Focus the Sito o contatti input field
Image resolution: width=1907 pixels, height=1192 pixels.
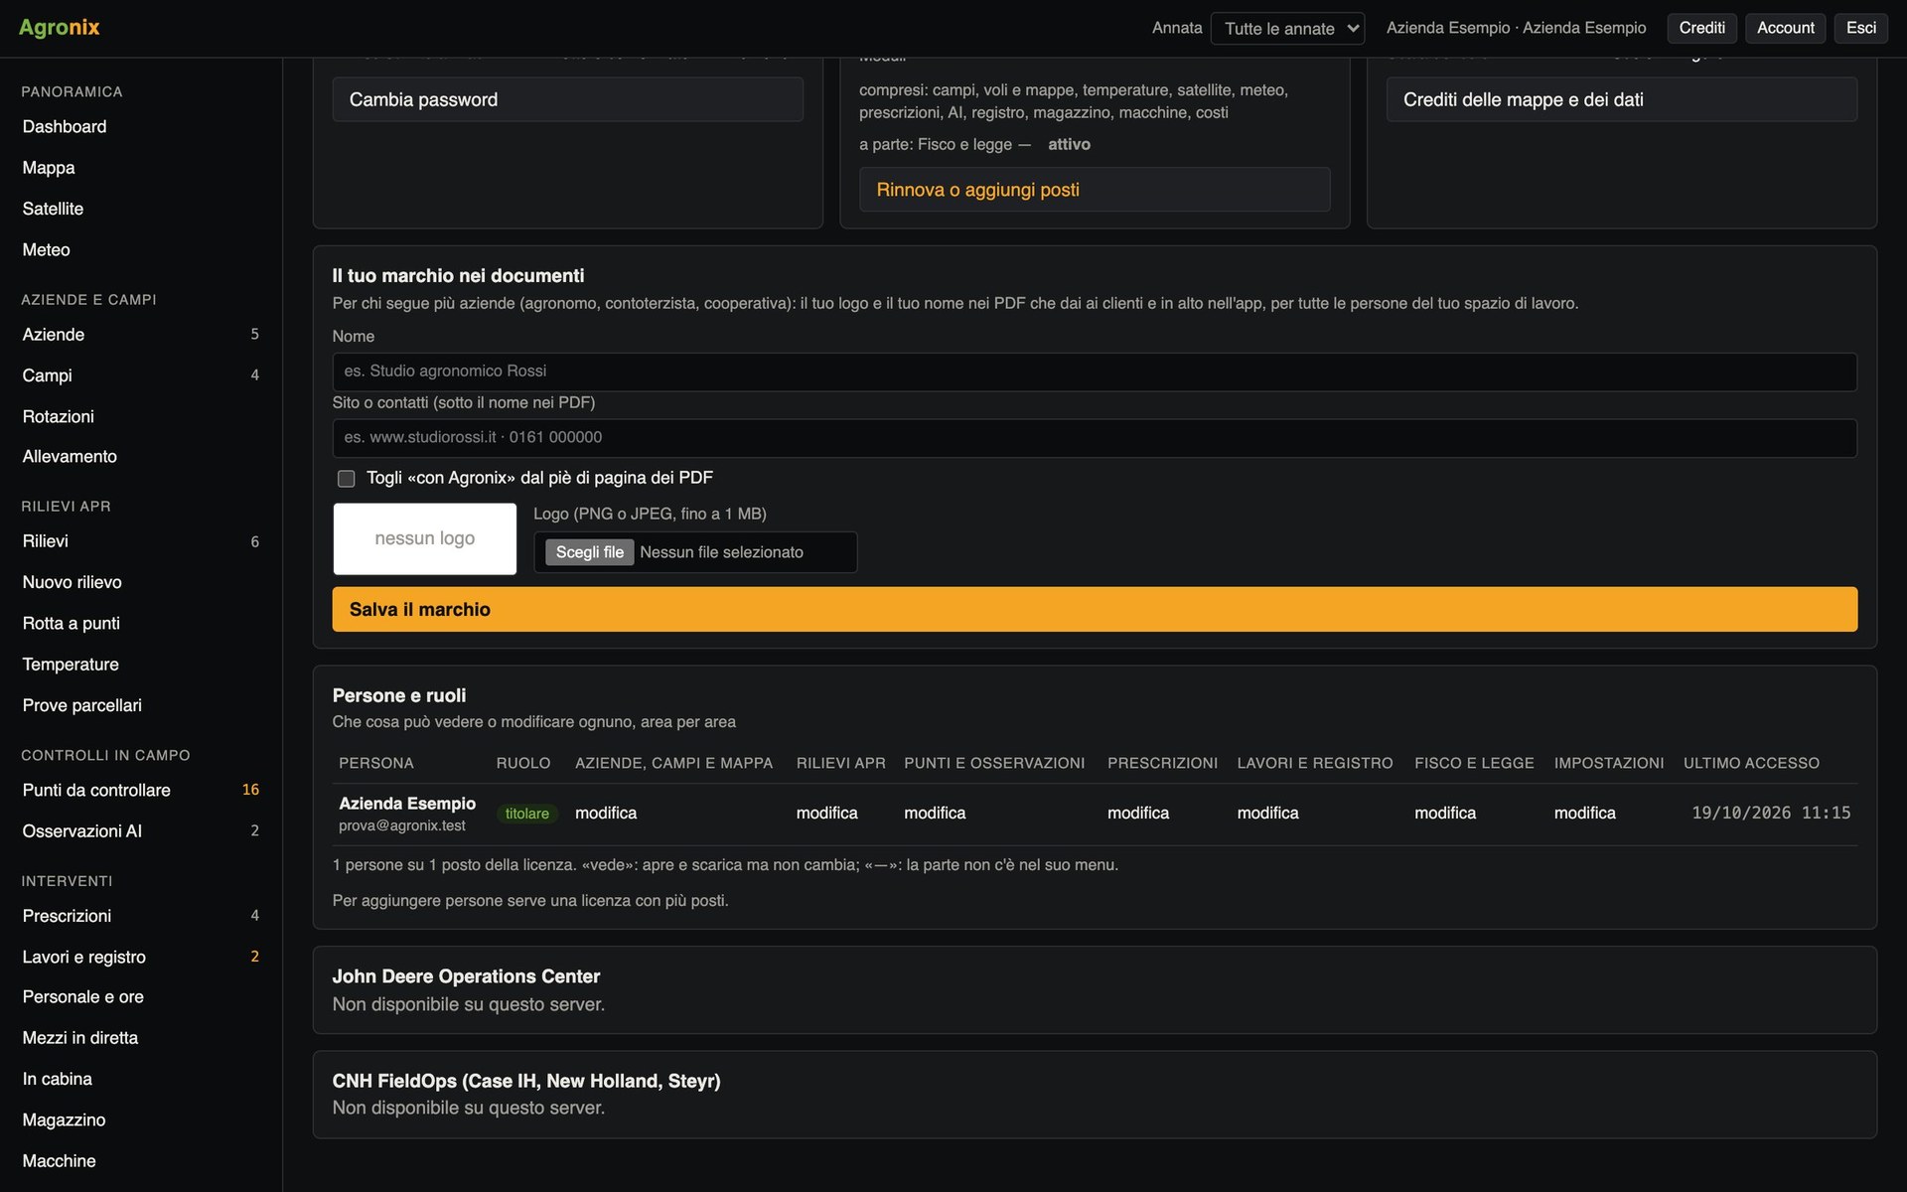(1095, 438)
